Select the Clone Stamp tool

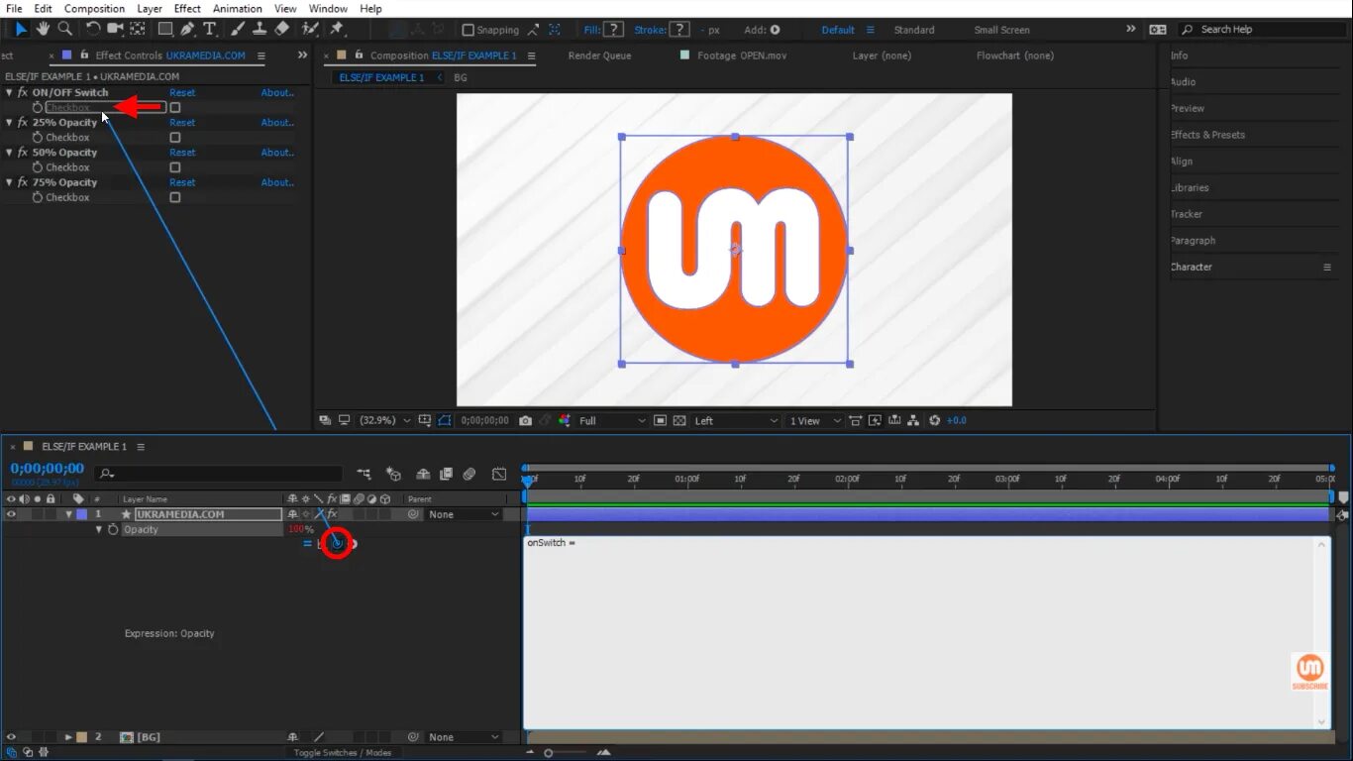point(259,29)
